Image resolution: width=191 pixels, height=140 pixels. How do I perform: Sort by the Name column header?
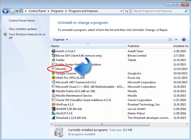click(88, 46)
